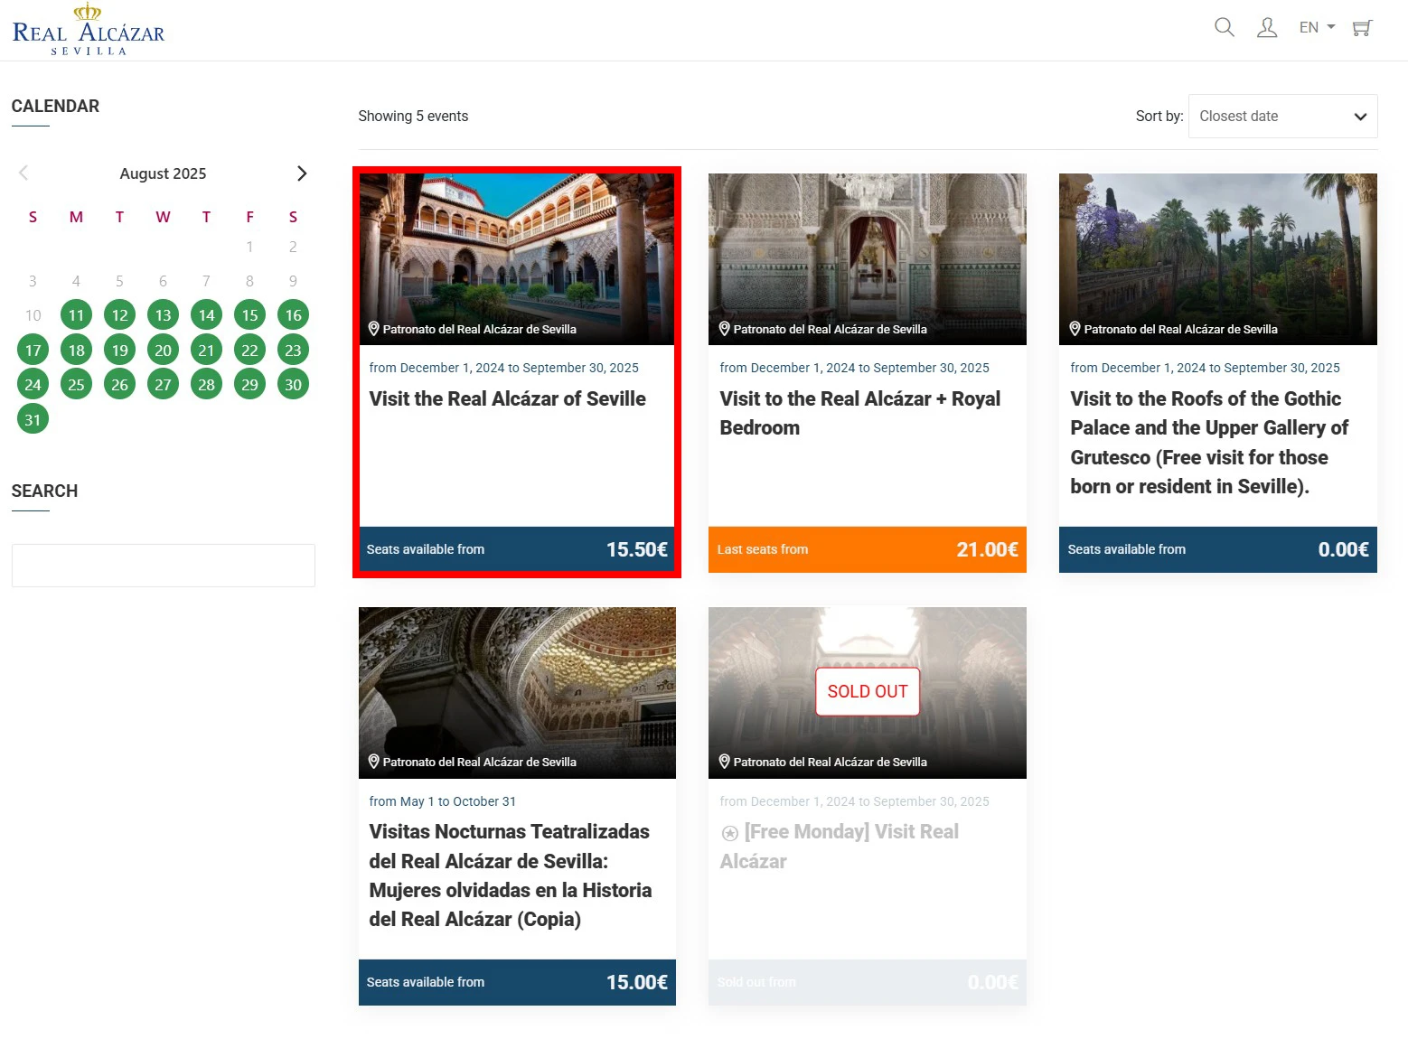Click the search input field

(x=164, y=566)
